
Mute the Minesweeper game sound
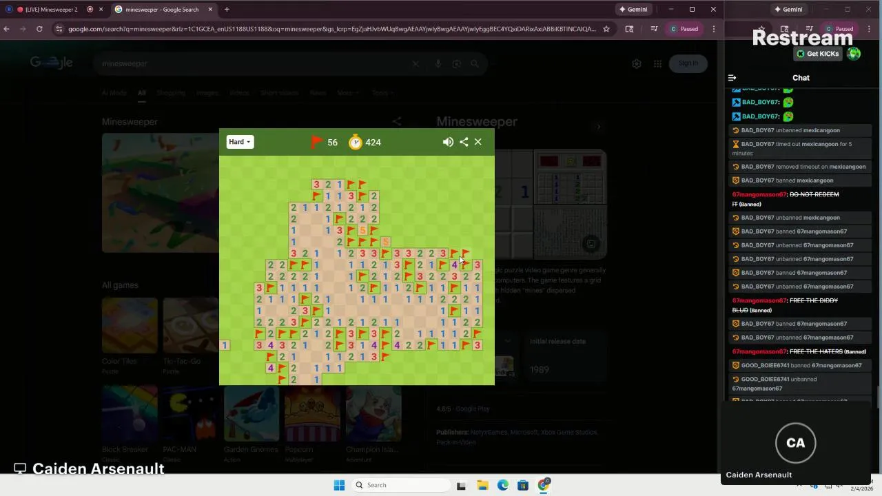(x=448, y=142)
